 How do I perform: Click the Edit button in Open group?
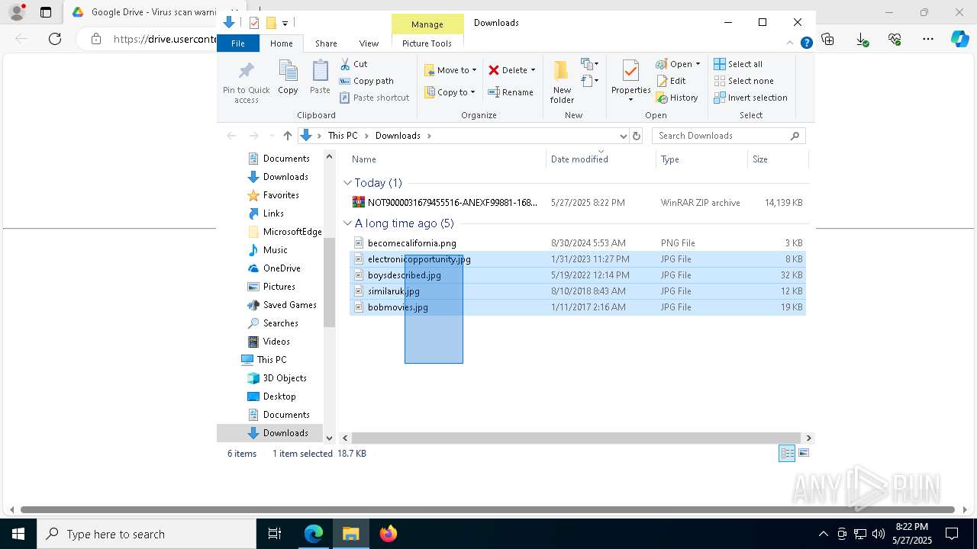671,81
